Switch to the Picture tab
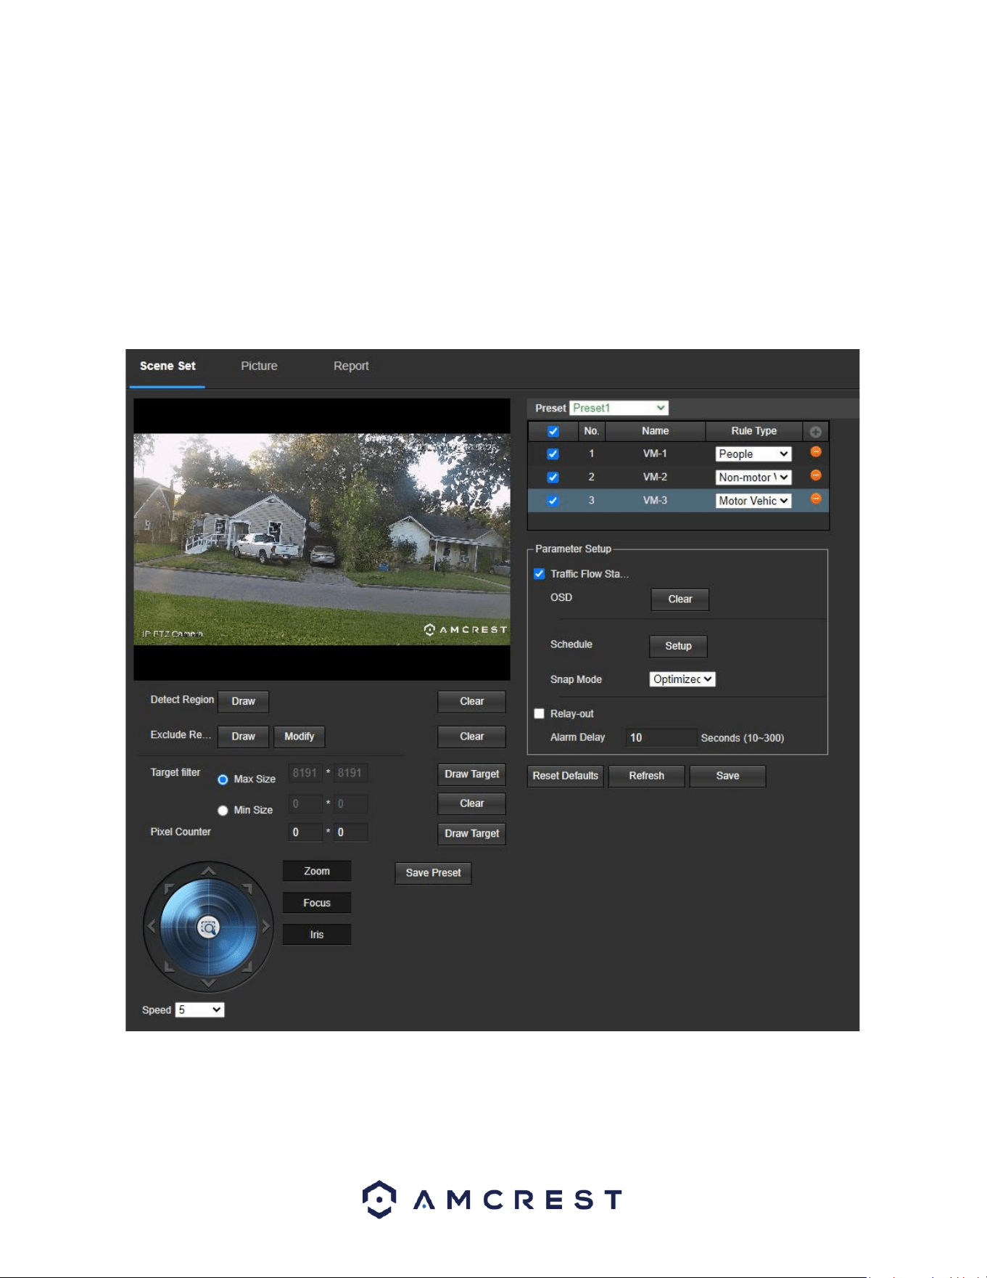Viewport: 987px width, 1278px height. [259, 366]
